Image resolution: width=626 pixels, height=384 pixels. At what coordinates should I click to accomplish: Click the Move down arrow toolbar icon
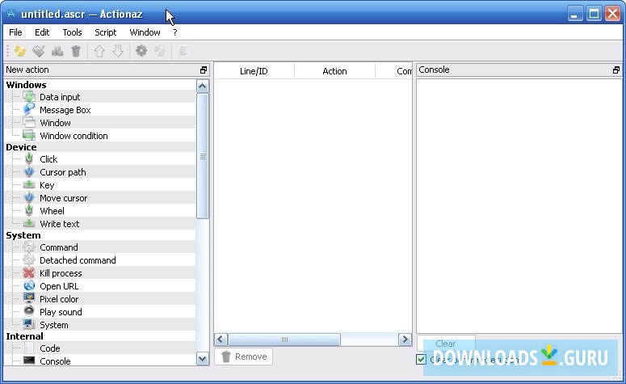click(118, 51)
